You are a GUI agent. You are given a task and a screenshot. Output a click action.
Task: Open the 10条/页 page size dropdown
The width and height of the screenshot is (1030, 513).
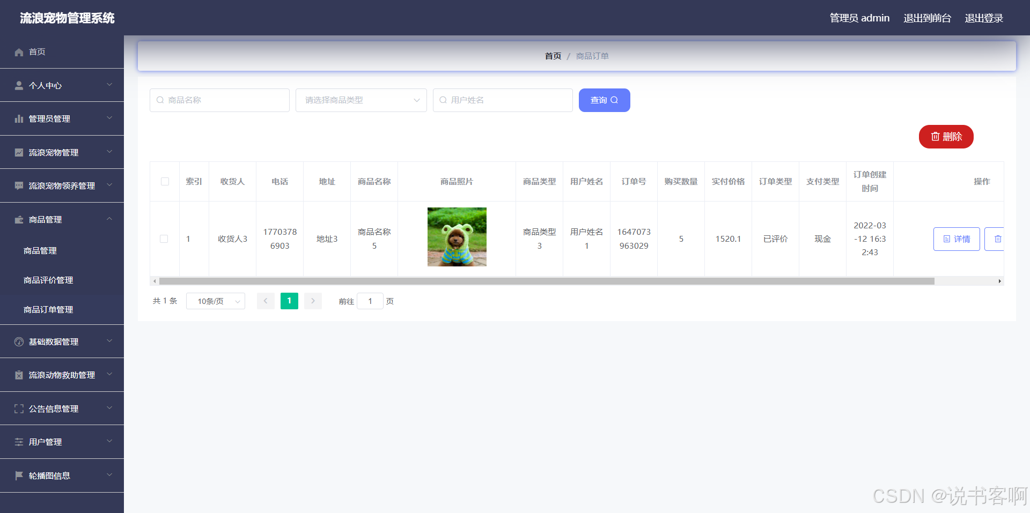216,301
